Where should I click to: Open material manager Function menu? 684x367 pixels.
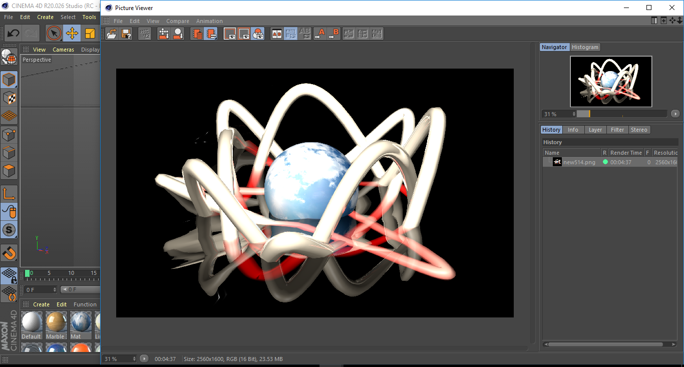point(85,304)
